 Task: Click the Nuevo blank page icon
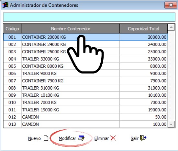[46, 138]
